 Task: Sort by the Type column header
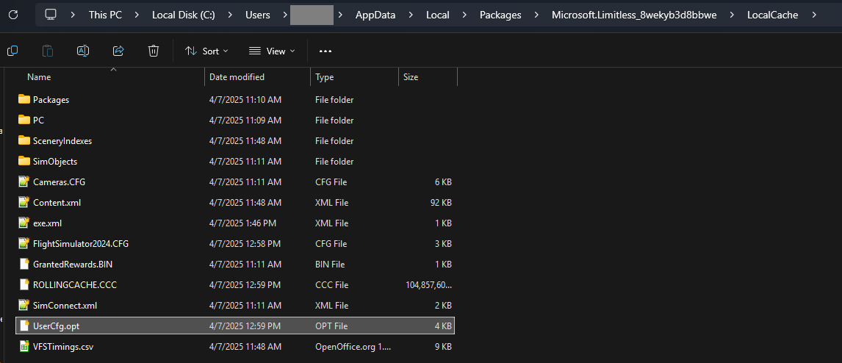click(x=324, y=76)
